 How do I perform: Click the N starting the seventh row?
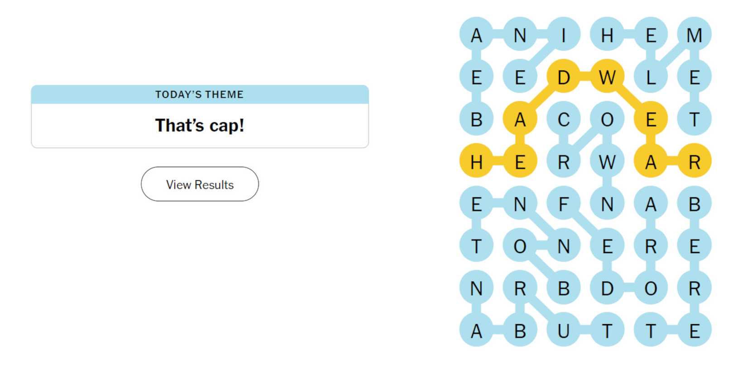click(x=476, y=288)
